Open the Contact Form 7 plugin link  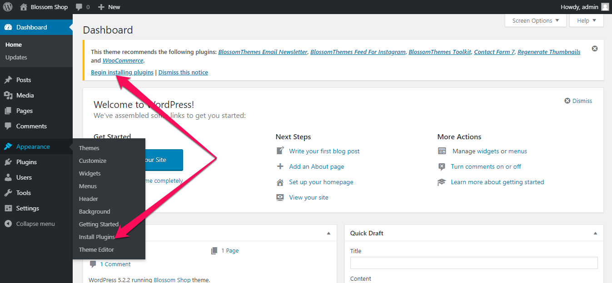(494, 52)
